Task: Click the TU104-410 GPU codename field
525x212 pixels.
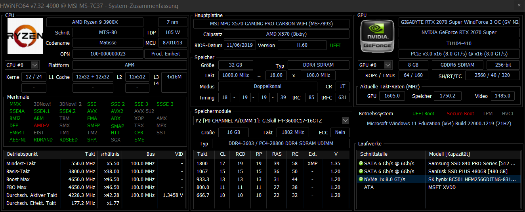Action: (459, 43)
